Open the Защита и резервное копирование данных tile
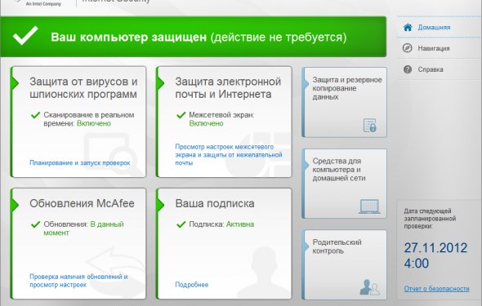The width and height of the screenshot is (482, 306). tap(345, 102)
